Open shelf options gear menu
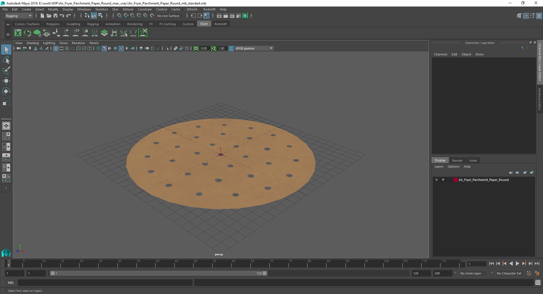This screenshot has height=294, width=543. (x=8, y=34)
